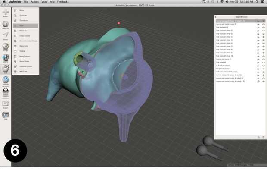Click the red pivot marker above the model
Screen dimensions: 267x173
coord(119,23)
